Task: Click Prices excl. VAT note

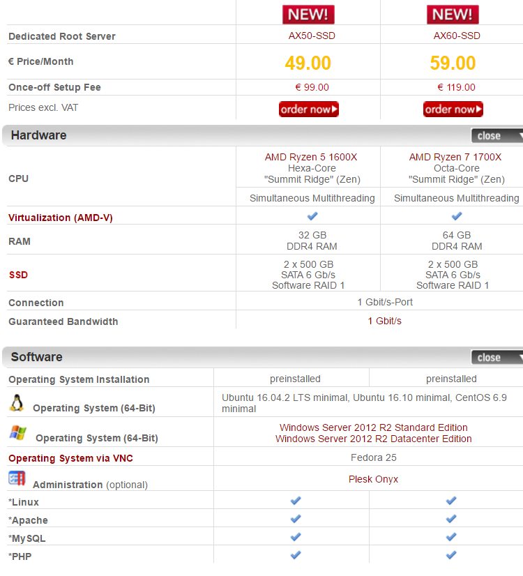Action: [x=43, y=107]
